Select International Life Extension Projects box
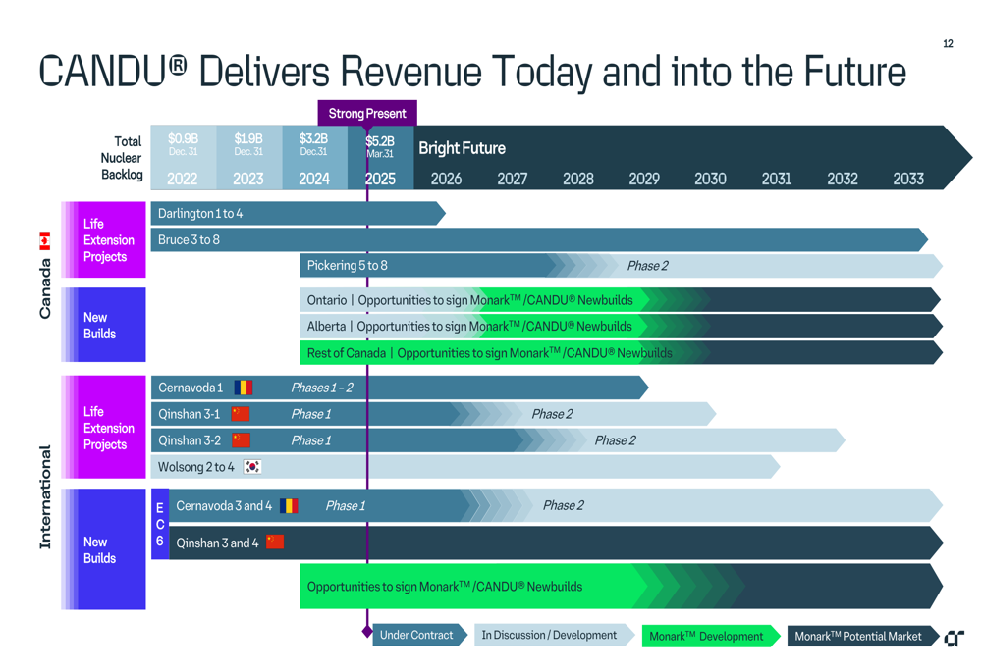 pyautogui.click(x=104, y=428)
